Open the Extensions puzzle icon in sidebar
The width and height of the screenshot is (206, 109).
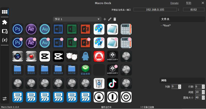[5, 22]
